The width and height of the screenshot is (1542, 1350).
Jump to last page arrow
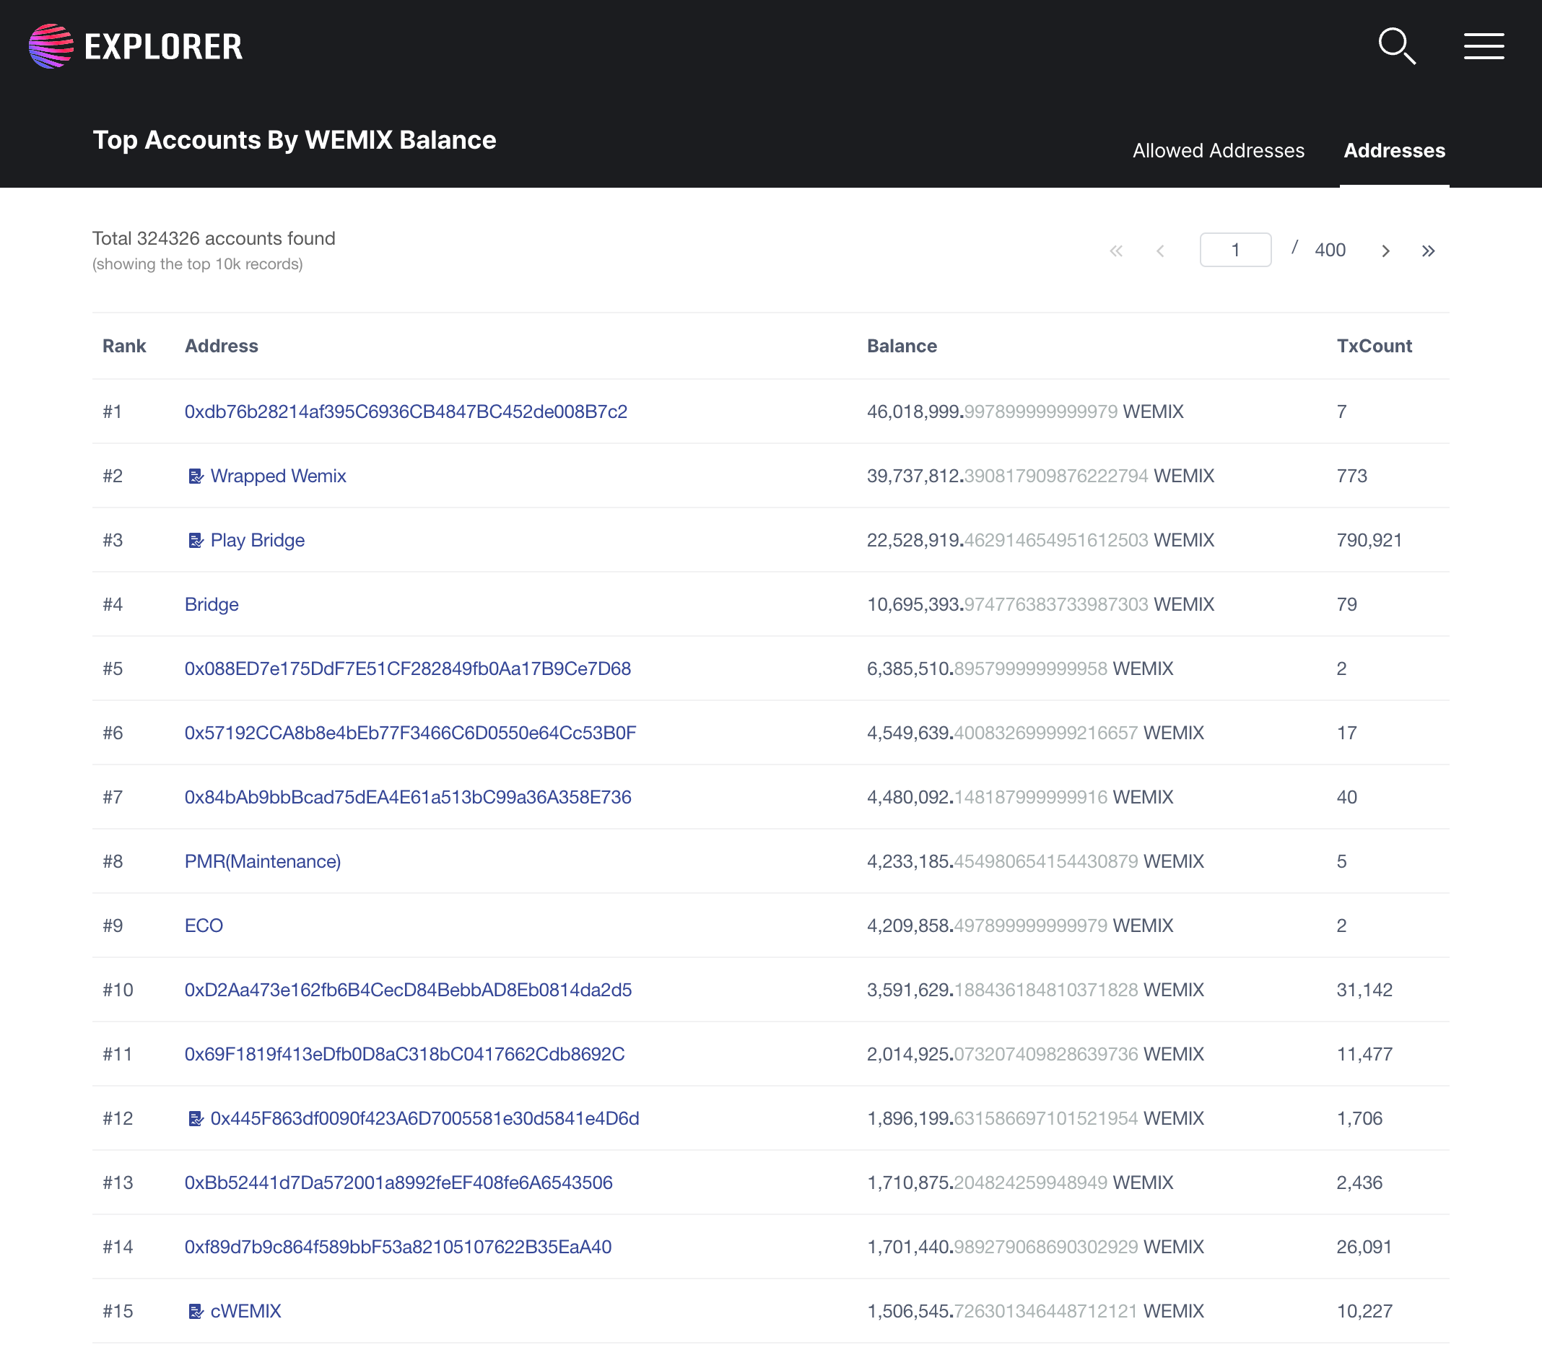(x=1428, y=251)
